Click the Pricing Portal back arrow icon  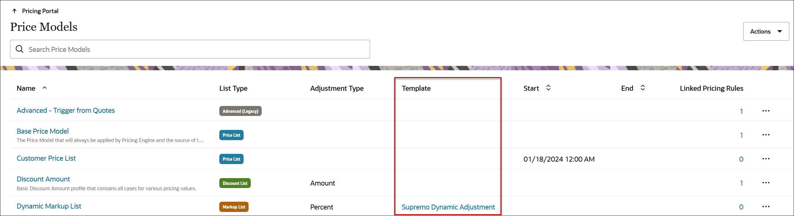tap(14, 11)
